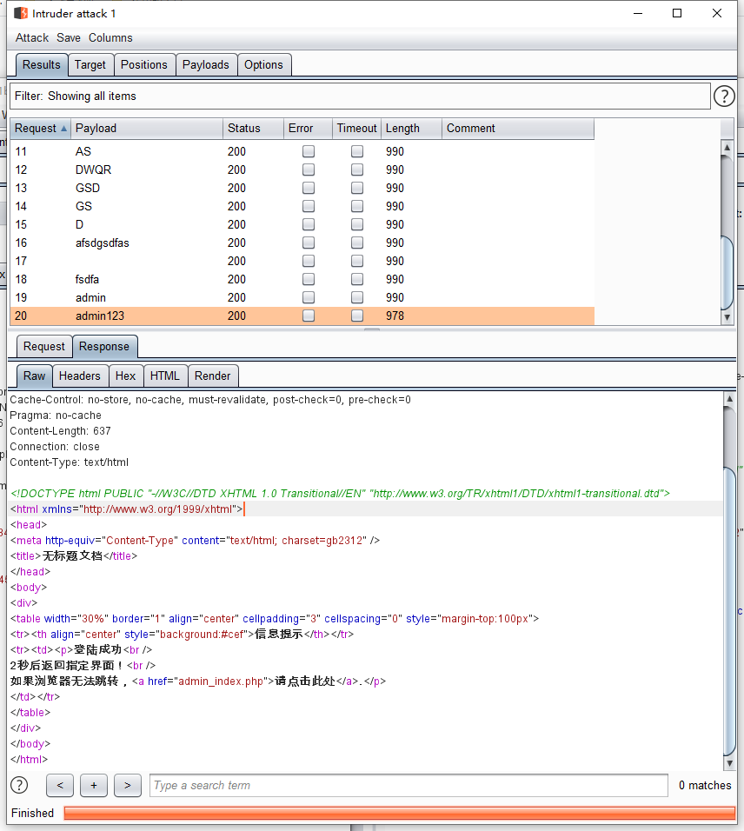Image resolution: width=744 pixels, height=831 pixels.
Task: Toggle Timeout checkbox for request 12
Action: point(357,170)
